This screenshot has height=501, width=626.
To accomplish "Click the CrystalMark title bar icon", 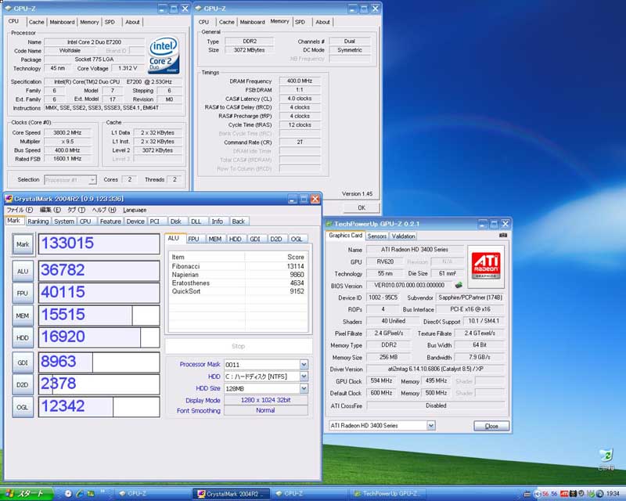I will click(9, 199).
